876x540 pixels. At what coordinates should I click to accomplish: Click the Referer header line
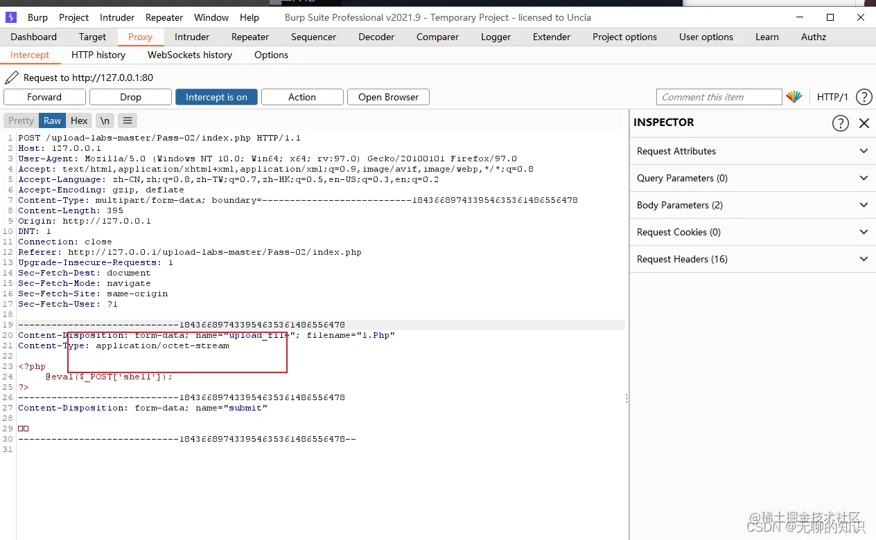(190, 252)
